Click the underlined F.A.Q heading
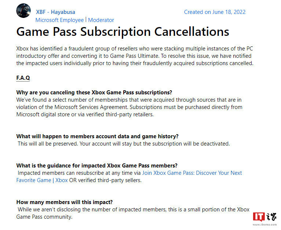 coord(23,78)
